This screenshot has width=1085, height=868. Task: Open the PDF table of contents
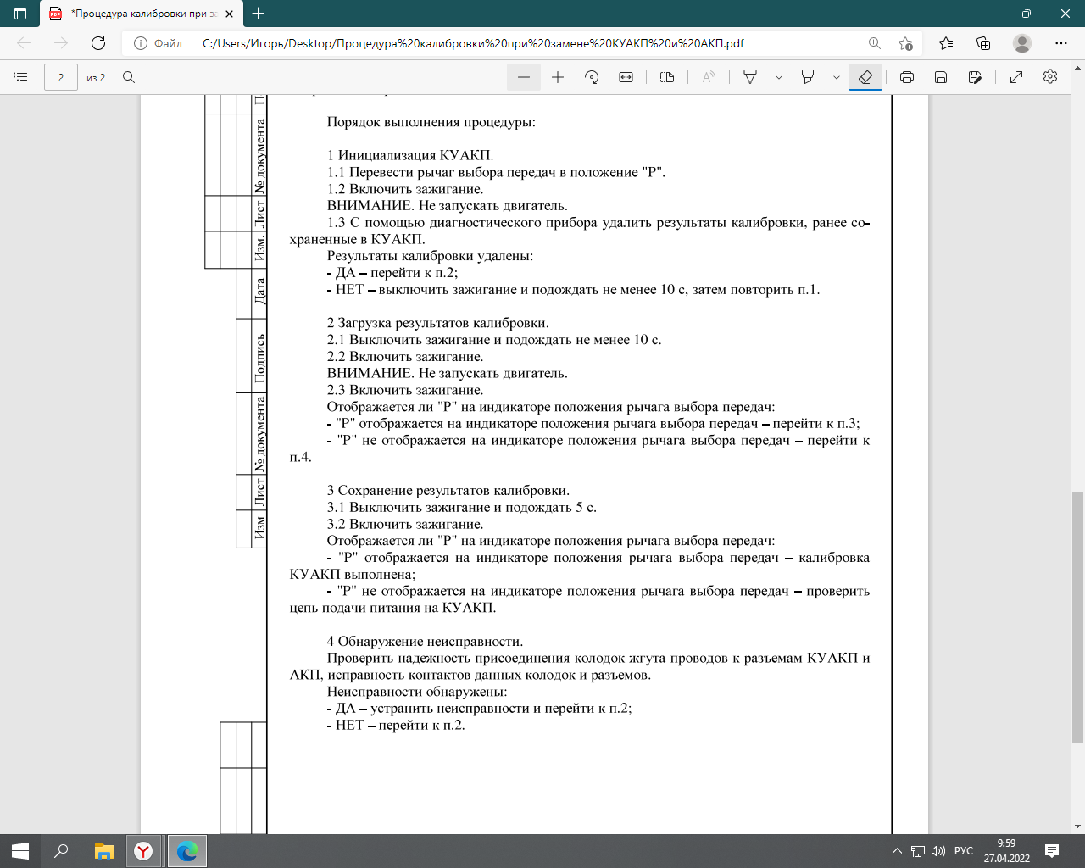21,77
